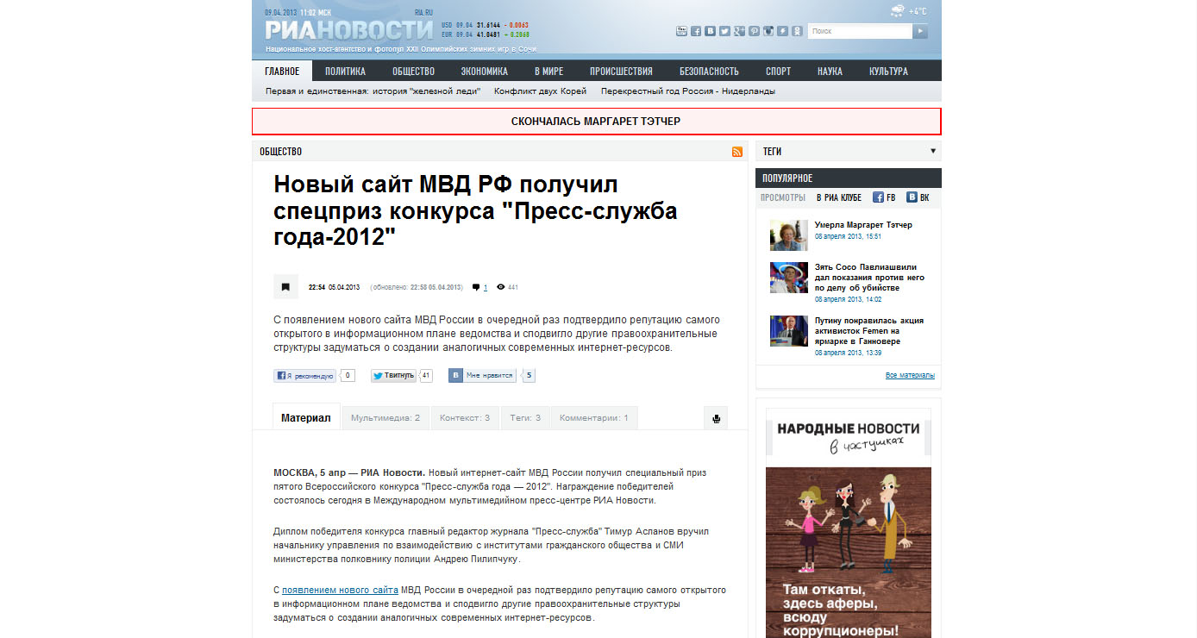Open the LiveJournal lightning icon in header

point(782,31)
